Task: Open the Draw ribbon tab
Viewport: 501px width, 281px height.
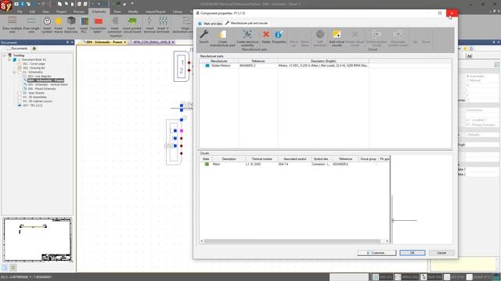Action: click(117, 12)
